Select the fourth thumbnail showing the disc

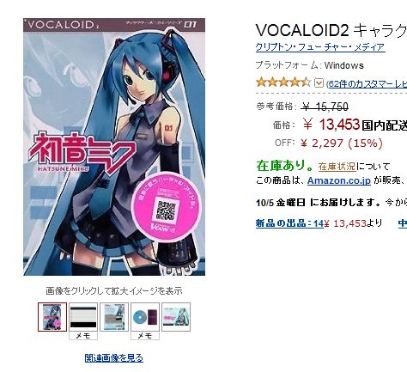145,317
